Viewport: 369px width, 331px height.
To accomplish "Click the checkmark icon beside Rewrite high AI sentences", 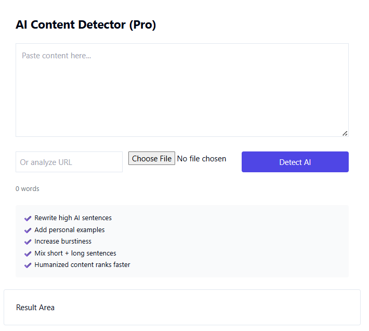I will coord(28,219).
